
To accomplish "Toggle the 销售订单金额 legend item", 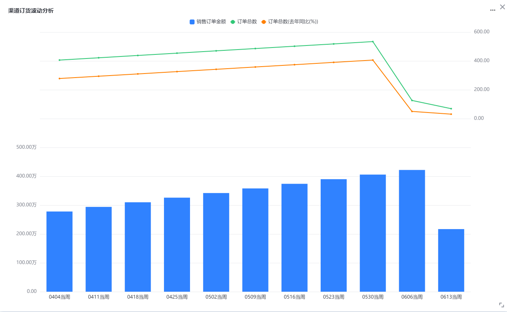I will [x=208, y=22].
